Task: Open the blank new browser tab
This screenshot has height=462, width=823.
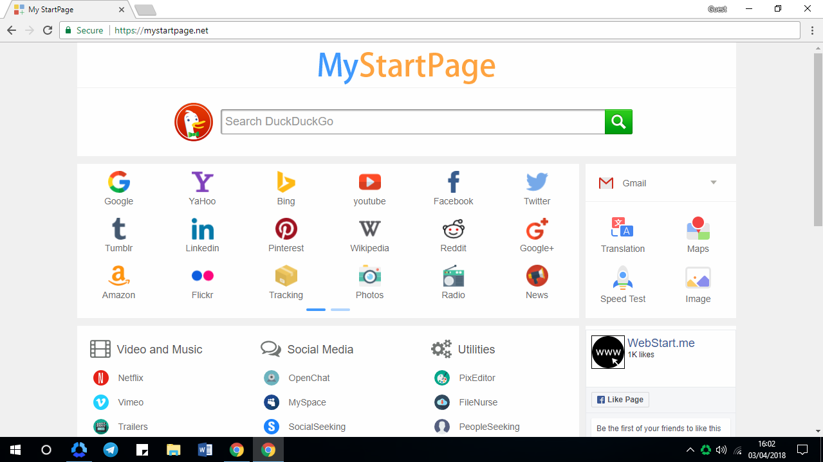Action: pyautogui.click(x=145, y=10)
